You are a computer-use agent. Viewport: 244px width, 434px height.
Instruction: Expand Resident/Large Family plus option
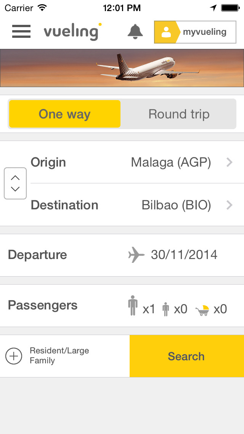tap(14, 356)
